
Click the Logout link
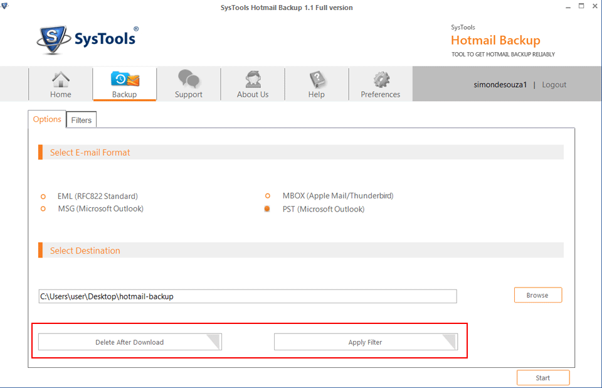click(x=554, y=85)
